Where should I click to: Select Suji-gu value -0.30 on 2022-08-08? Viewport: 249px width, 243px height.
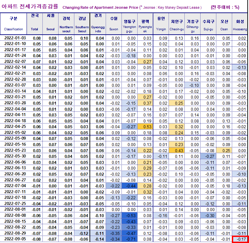208,215
